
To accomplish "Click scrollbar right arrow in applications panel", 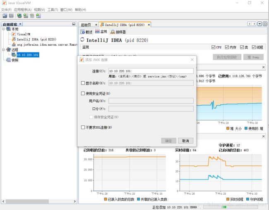I will click(x=74, y=201).
